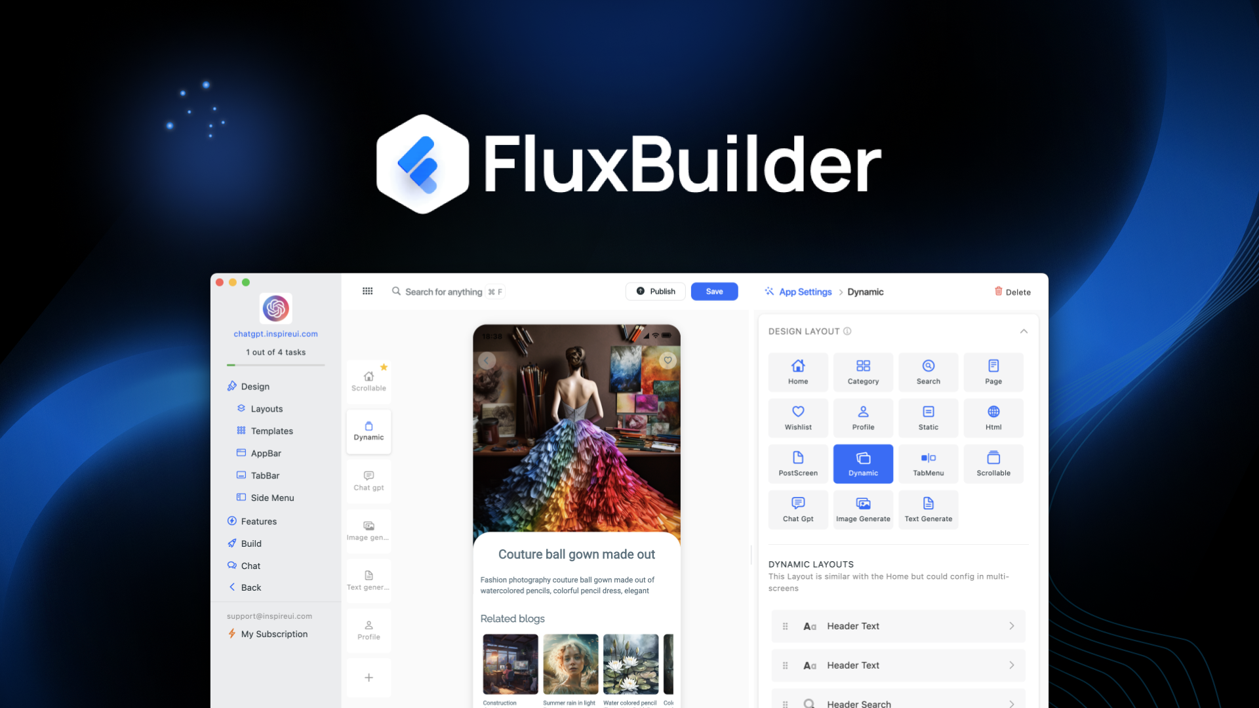Toggle the Scrollable layout option
1259x708 pixels.
993,463
